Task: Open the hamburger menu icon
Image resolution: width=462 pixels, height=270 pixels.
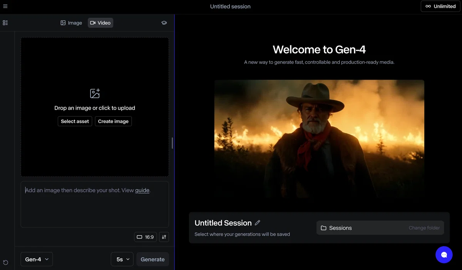Action: (x=5, y=6)
